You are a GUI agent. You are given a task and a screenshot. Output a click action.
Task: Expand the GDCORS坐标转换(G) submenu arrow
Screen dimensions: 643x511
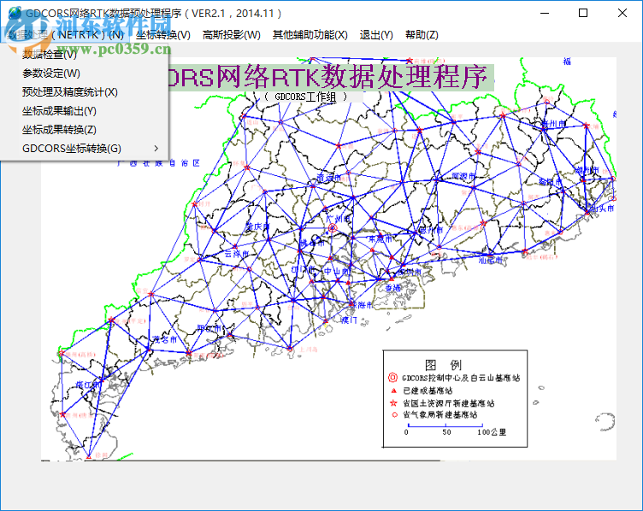click(x=156, y=149)
